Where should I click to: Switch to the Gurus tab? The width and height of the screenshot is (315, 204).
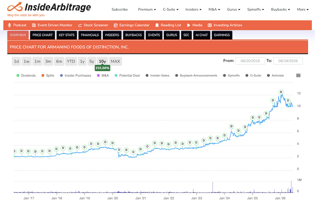pyautogui.click(x=172, y=35)
